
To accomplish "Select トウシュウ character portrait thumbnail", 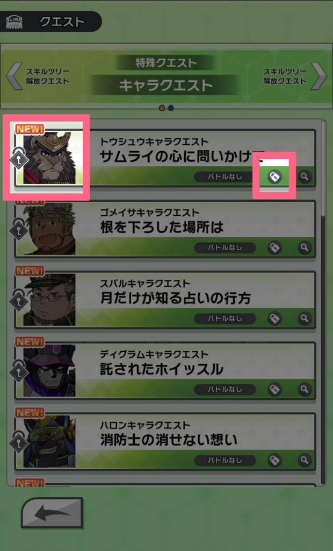I will [x=49, y=158].
